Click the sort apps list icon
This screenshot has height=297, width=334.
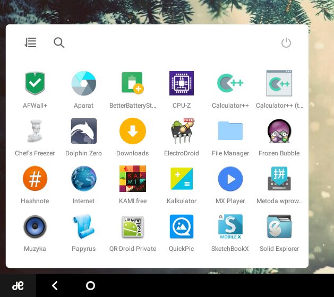pyautogui.click(x=30, y=42)
